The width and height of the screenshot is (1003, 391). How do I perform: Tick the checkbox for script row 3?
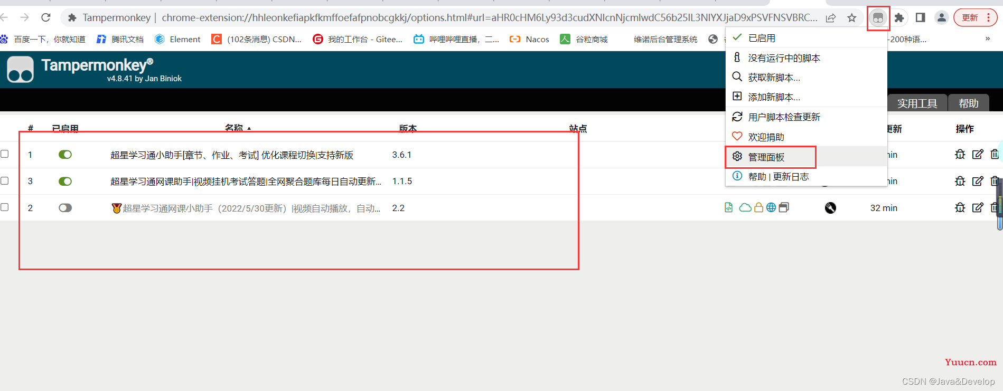pyautogui.click(x=5, y=180)
